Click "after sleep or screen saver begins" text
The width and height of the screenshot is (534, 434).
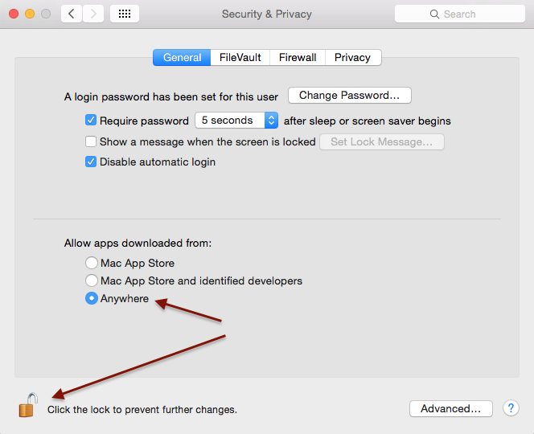coord(367,121)
